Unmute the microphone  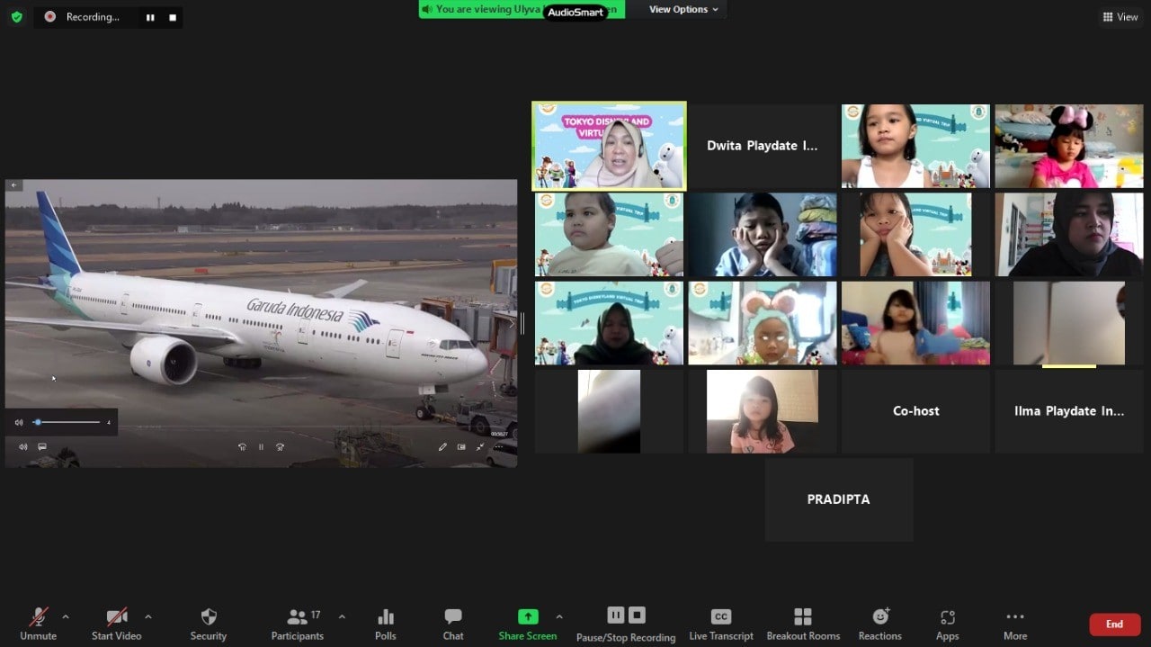[38, 624]
